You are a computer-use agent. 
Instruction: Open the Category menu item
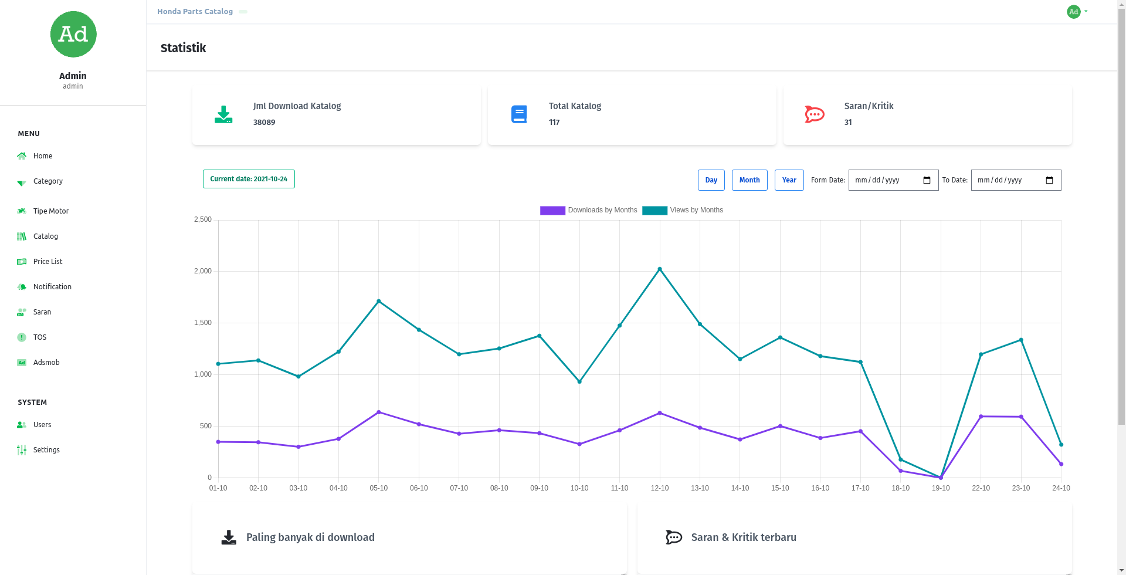48,181
